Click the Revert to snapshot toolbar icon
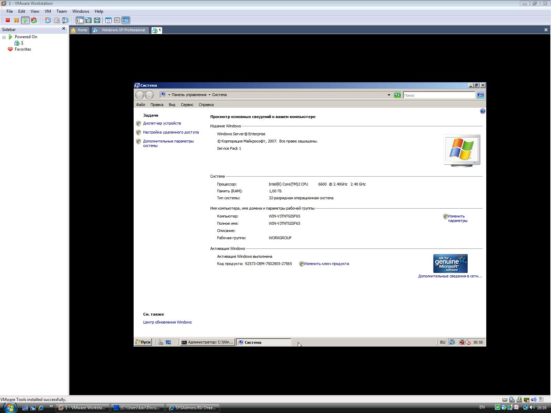This screenshot has width=551, height=413. (56, 20)
